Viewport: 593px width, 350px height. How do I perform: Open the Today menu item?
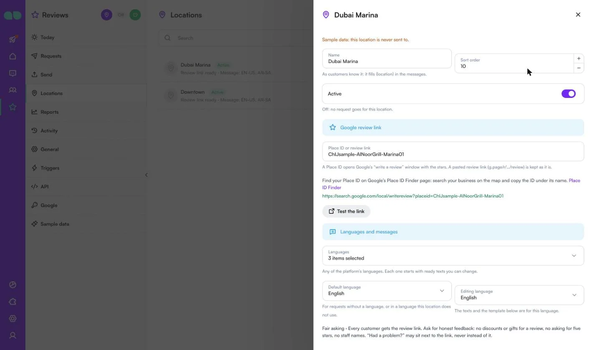click(x=86, y=37)
